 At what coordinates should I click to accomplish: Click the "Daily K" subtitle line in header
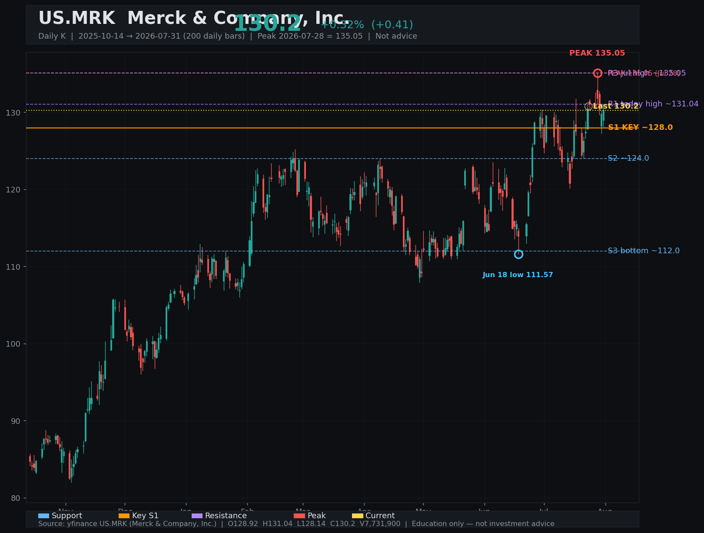tap(228, 36)
